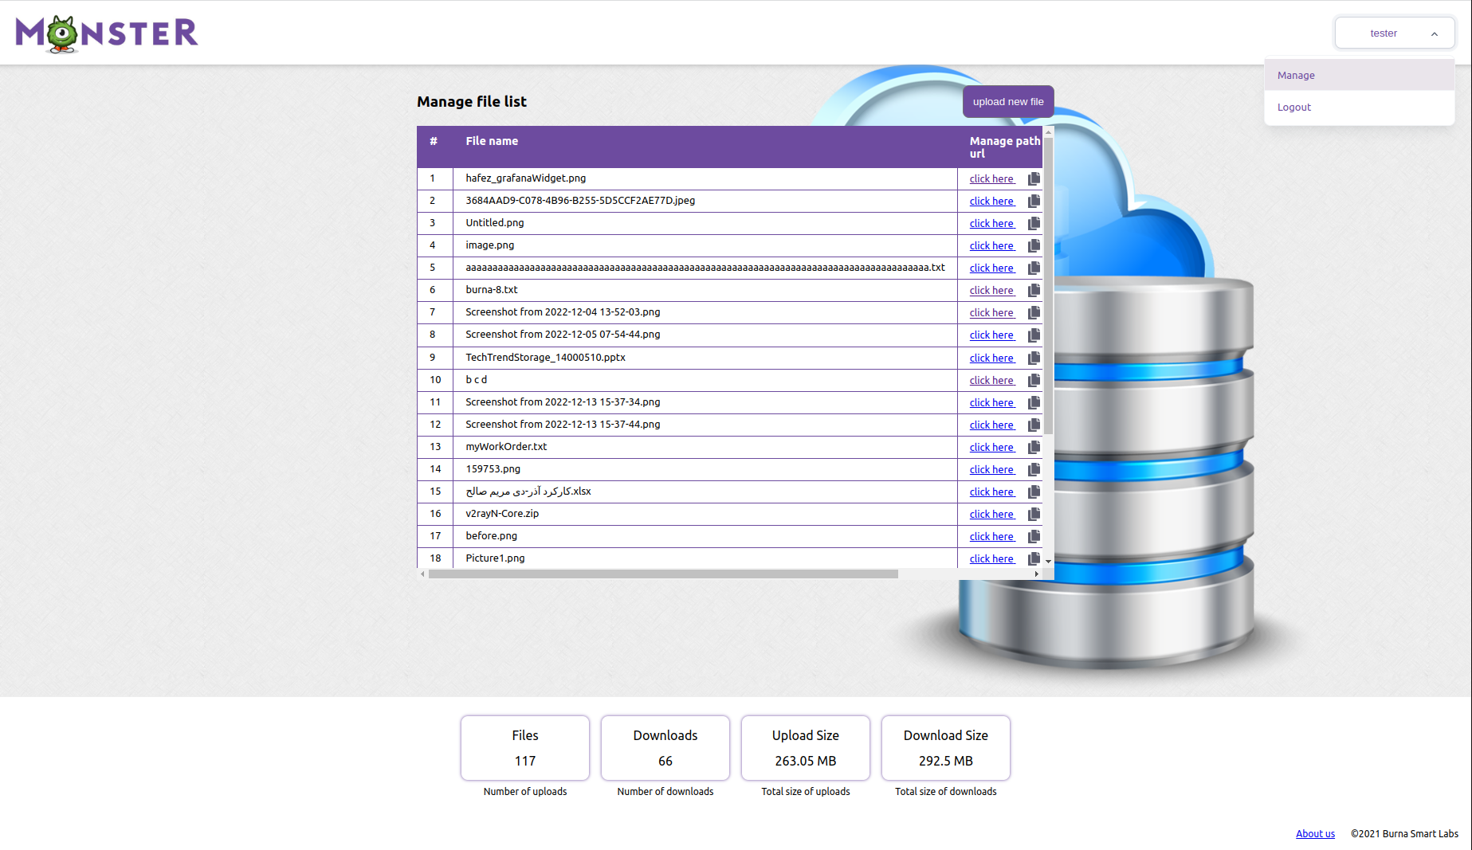Click the File name column header

point(492,141)
